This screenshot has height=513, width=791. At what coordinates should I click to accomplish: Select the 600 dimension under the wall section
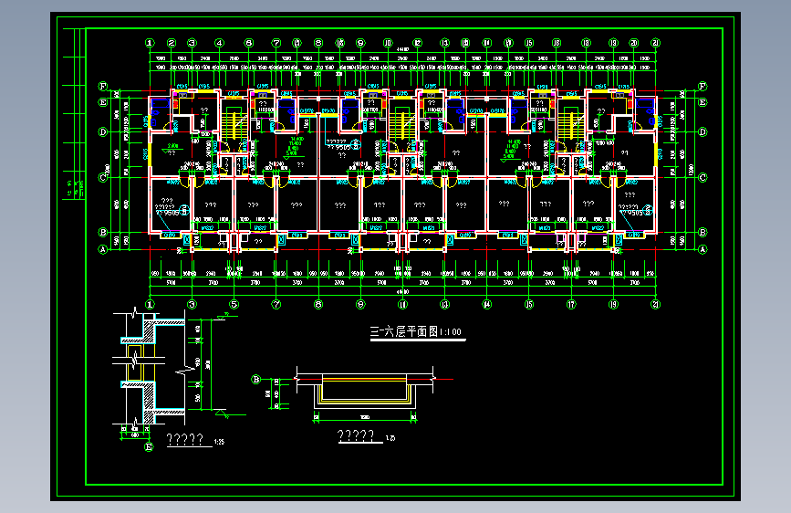[135, 434]
